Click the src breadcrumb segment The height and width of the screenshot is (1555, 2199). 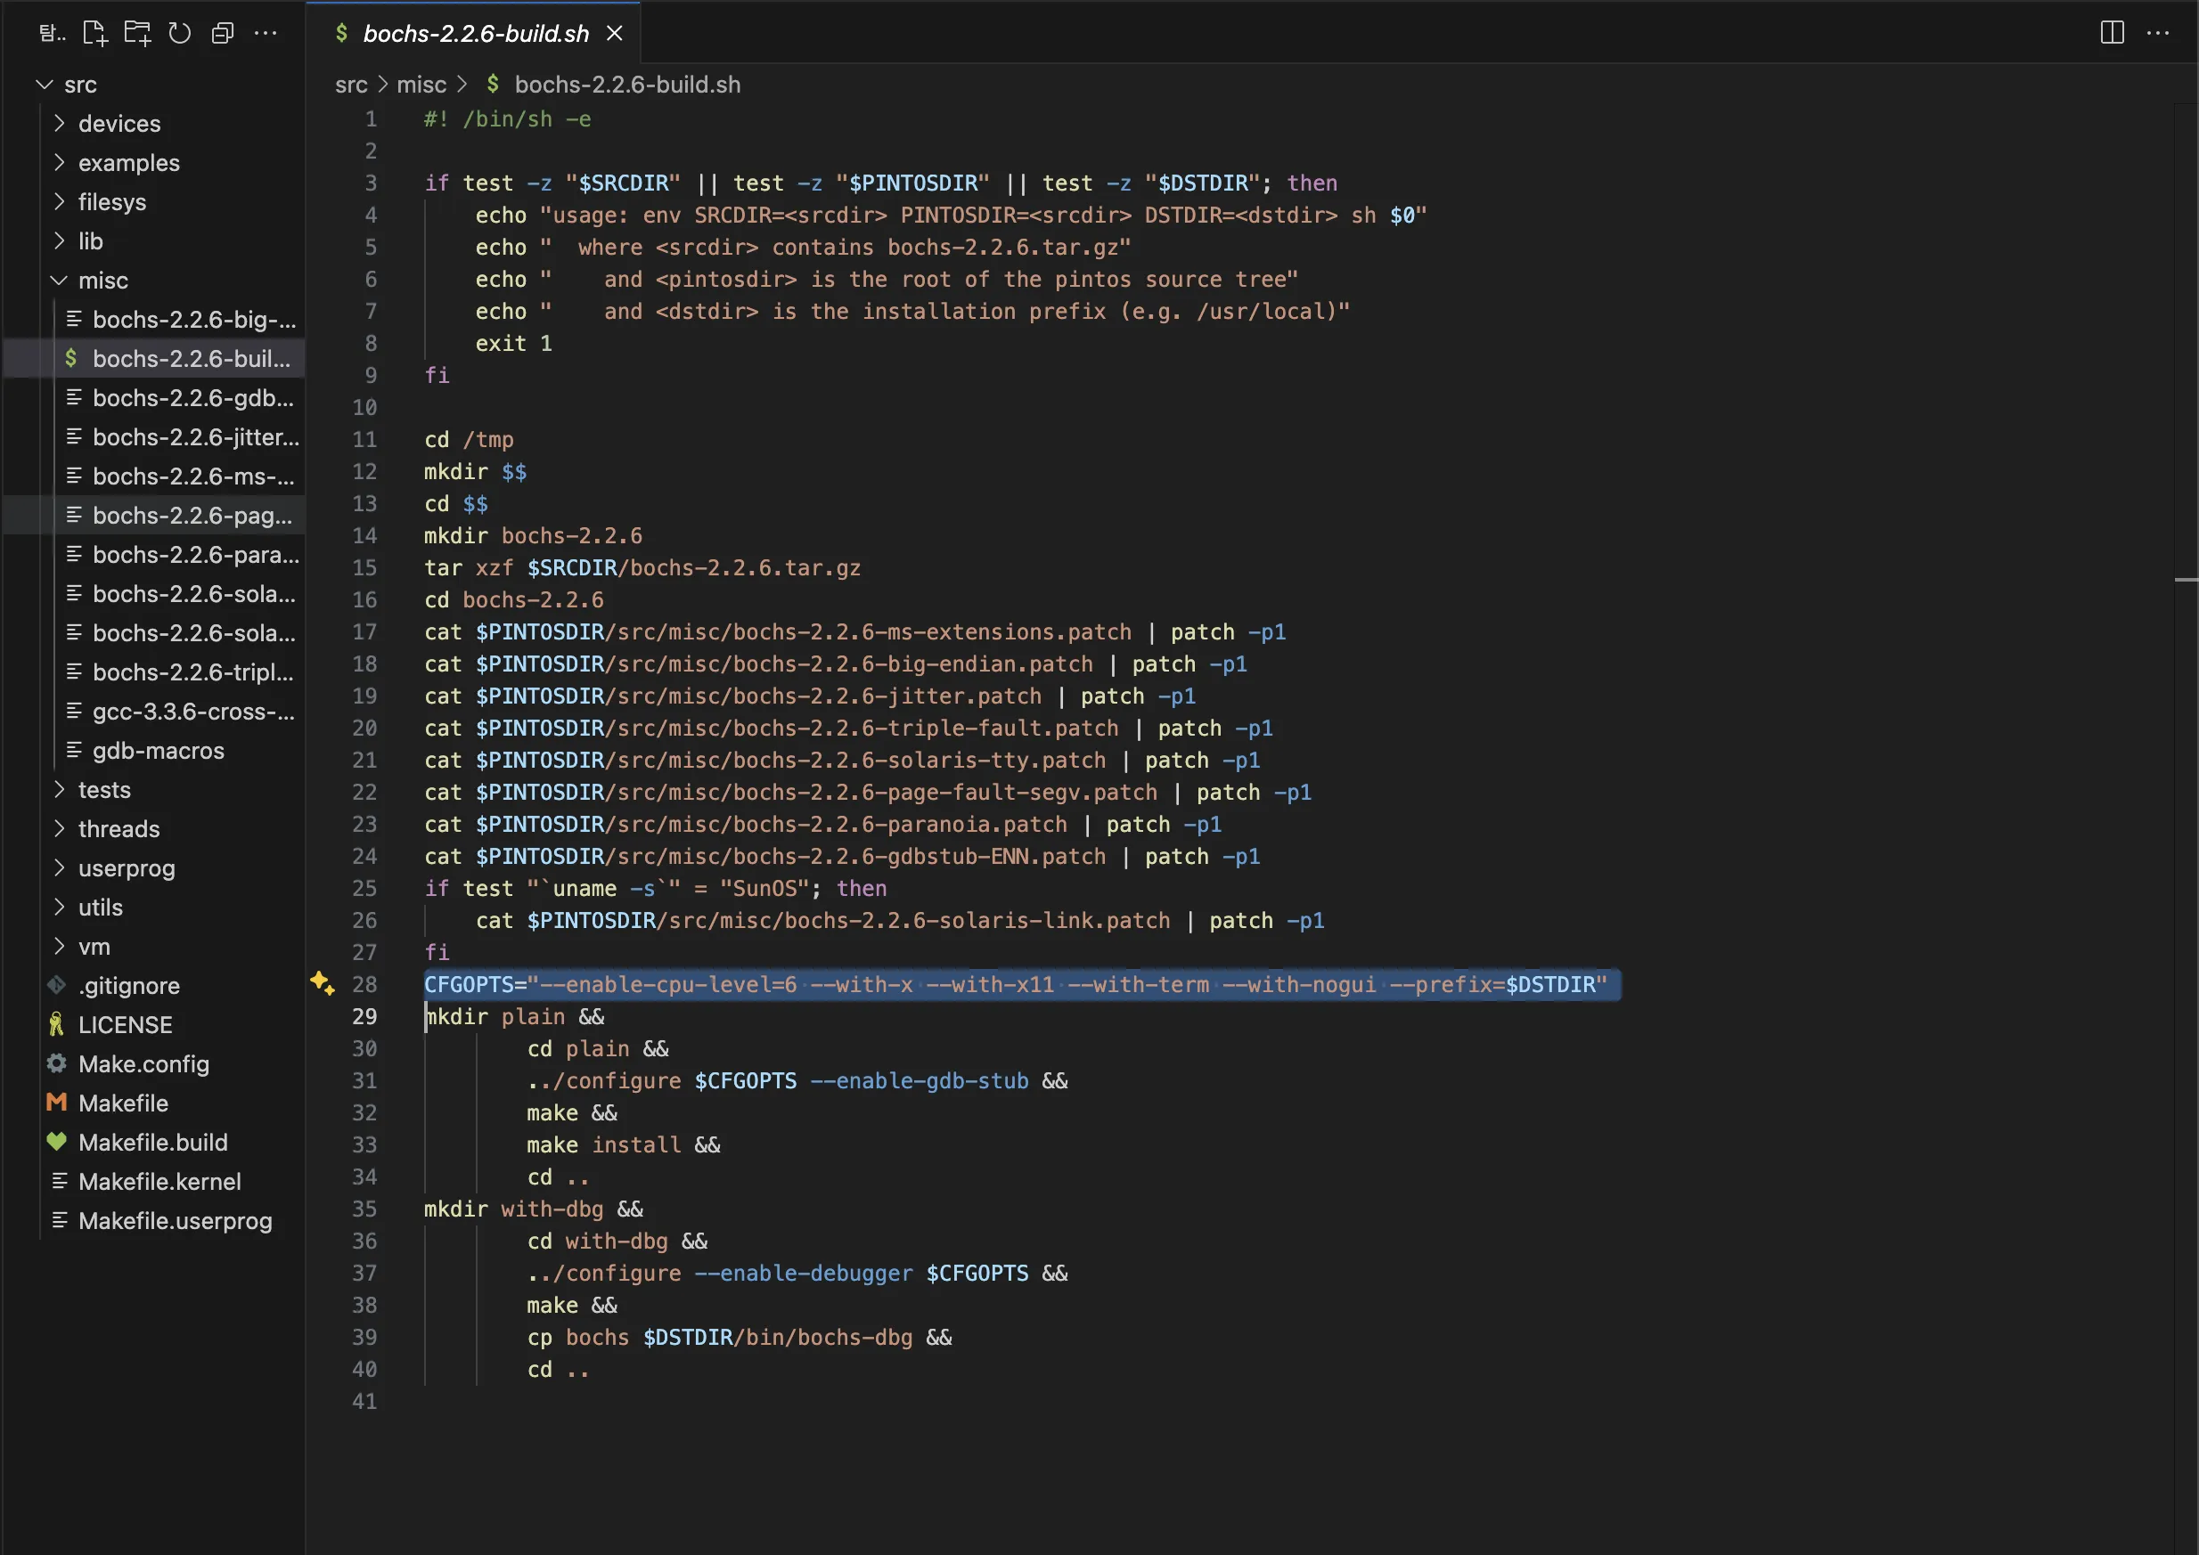350,85
